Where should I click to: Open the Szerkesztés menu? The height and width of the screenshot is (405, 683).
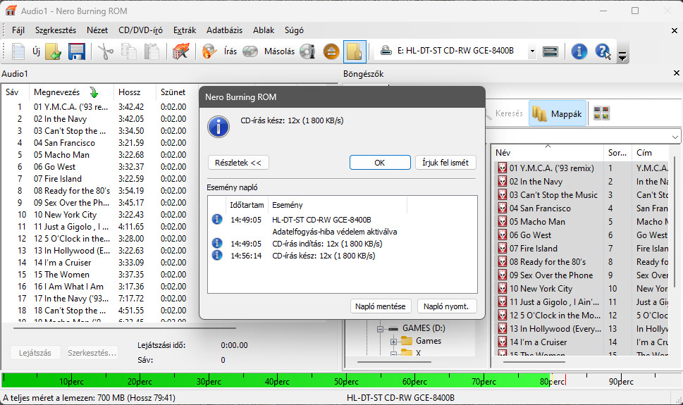tap(56, 30)
